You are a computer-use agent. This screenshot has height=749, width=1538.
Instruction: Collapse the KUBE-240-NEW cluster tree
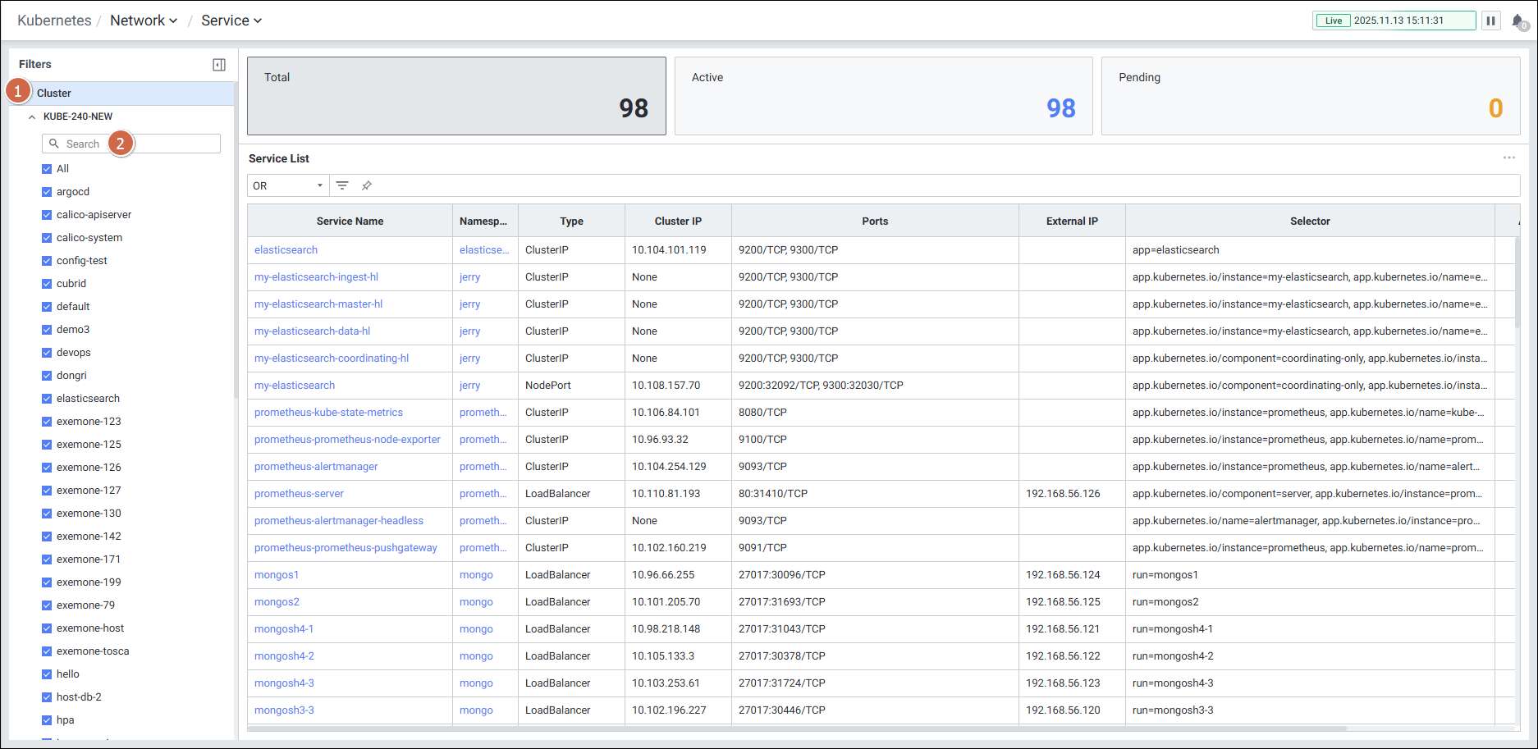(32, 117)
